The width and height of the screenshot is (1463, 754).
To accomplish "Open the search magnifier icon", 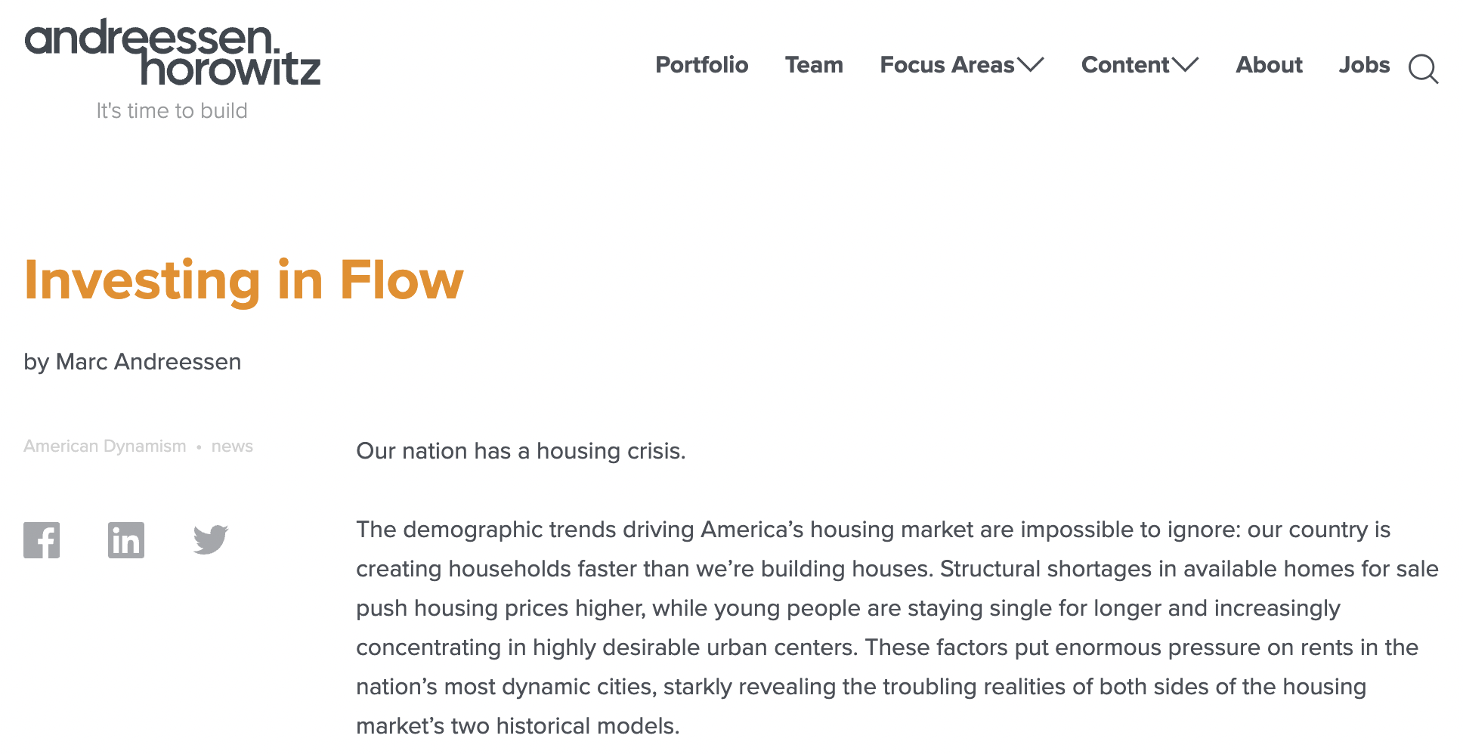I will [x=1423, y=69].
